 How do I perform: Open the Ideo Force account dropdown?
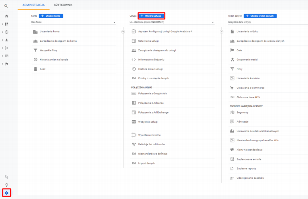tap(74, 22)
